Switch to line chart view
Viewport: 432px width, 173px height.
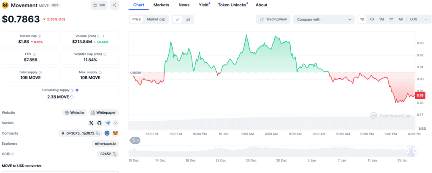(178, 19)
